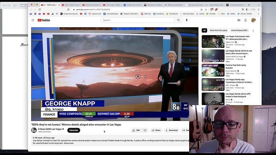This screenshot has height=155, width=276.
Task: Open 'Home / Twitter' bookmark
Action: [245, 14]
